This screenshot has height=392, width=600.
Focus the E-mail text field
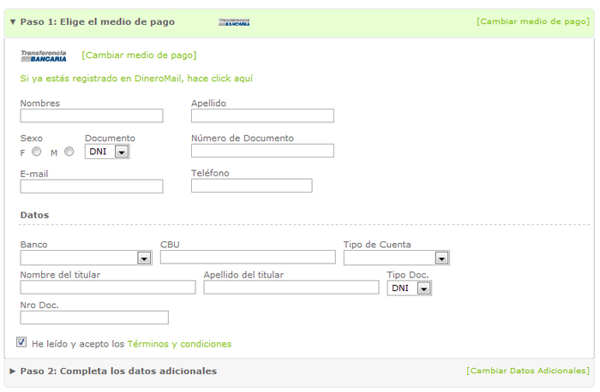pos(91,186)
